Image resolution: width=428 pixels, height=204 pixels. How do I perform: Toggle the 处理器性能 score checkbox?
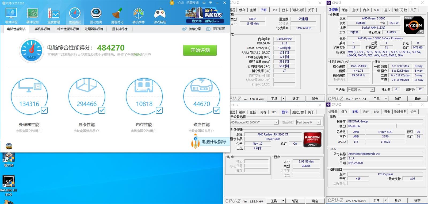(x=44, y=110)
